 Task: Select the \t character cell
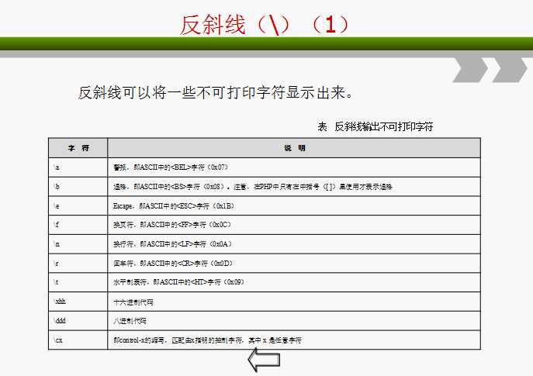[78, 282]
